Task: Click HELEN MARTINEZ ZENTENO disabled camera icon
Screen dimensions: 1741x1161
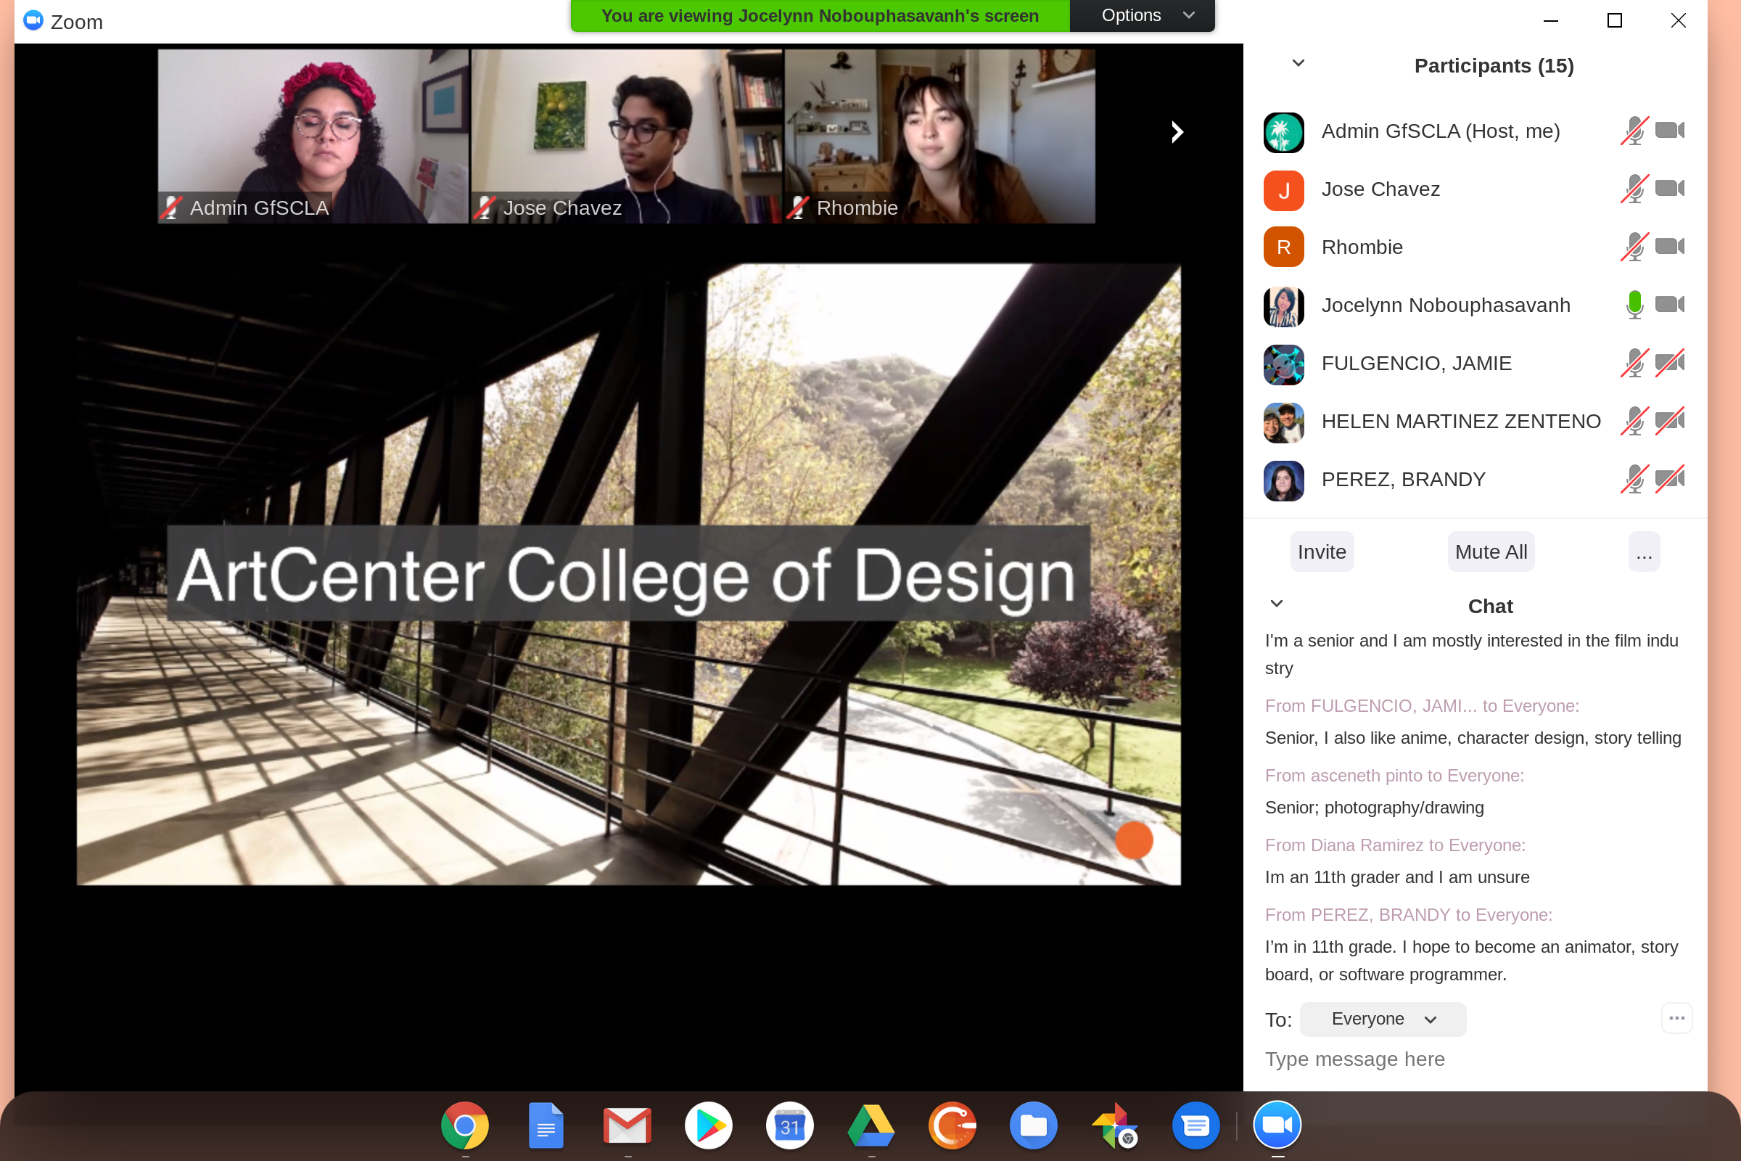Action: coord(1670,420)
